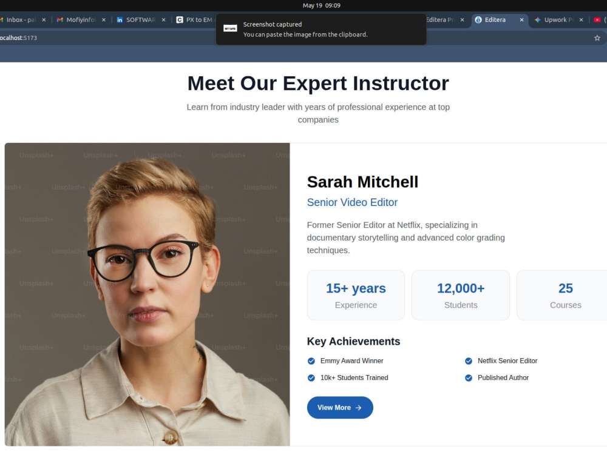Click the Upwork tab favicon

pyautogui.click(x=538, y=20)
